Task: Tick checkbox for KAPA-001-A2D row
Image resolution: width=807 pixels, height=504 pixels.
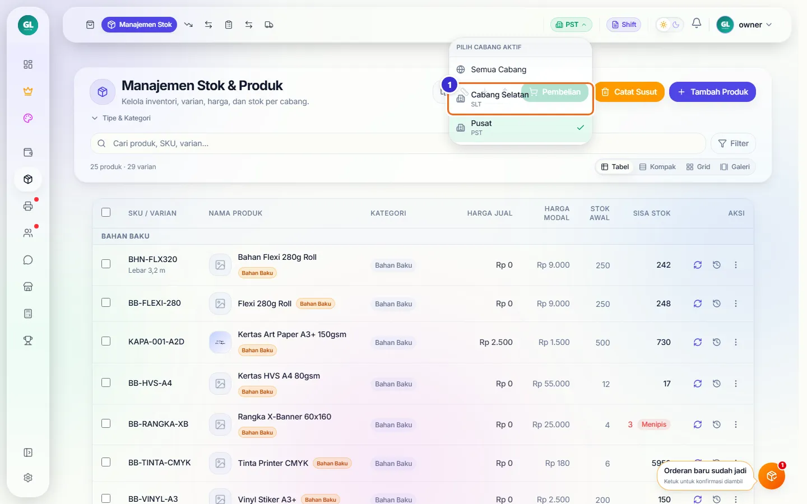Action: pyautogui.click(x=106, y=341)
